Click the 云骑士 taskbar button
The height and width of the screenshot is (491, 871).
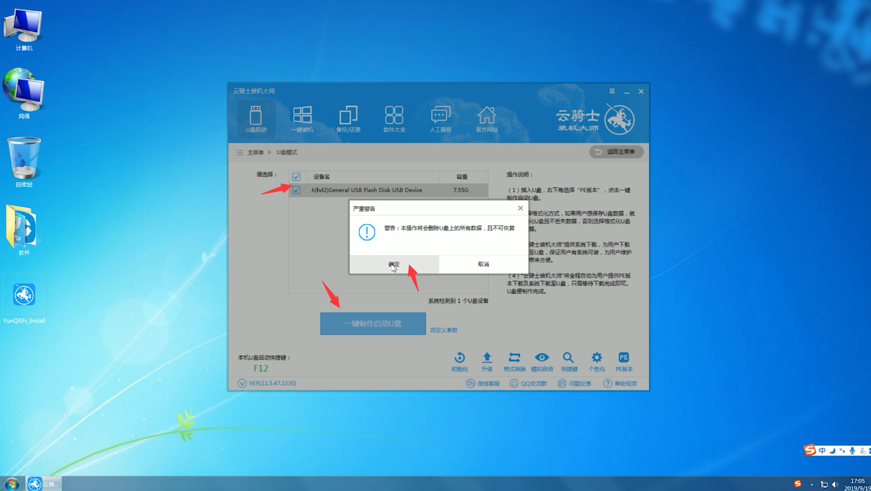43,484
